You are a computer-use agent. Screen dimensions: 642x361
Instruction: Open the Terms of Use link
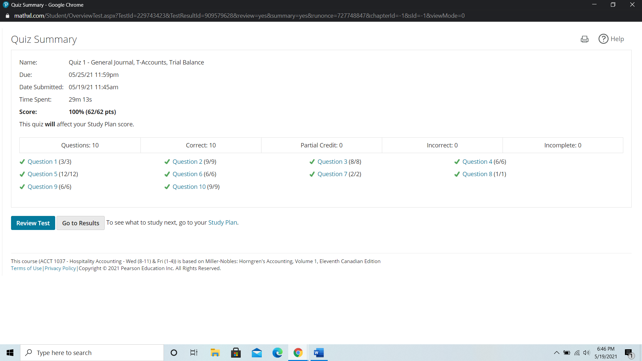26,268
